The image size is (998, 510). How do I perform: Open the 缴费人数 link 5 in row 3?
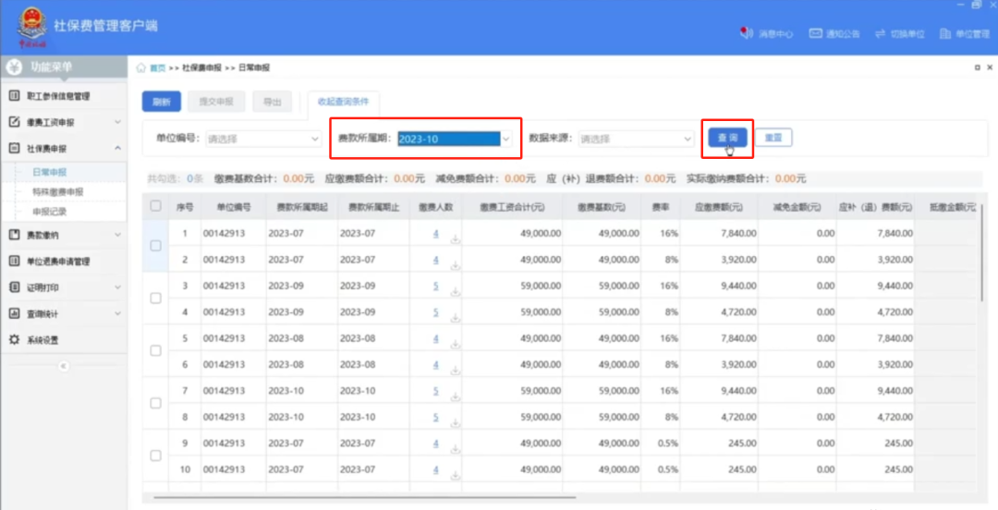point(436,285)
